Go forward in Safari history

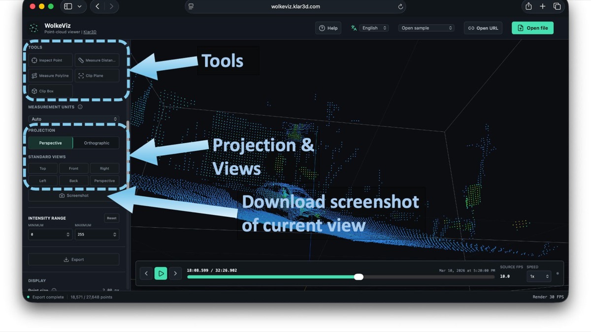pyautogui.click(x=111, y=6)
